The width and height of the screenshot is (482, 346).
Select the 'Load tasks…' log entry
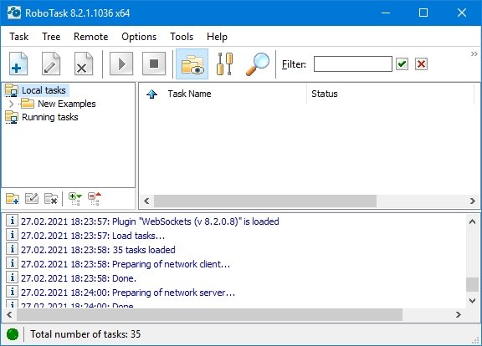click(x=93, y=236)
